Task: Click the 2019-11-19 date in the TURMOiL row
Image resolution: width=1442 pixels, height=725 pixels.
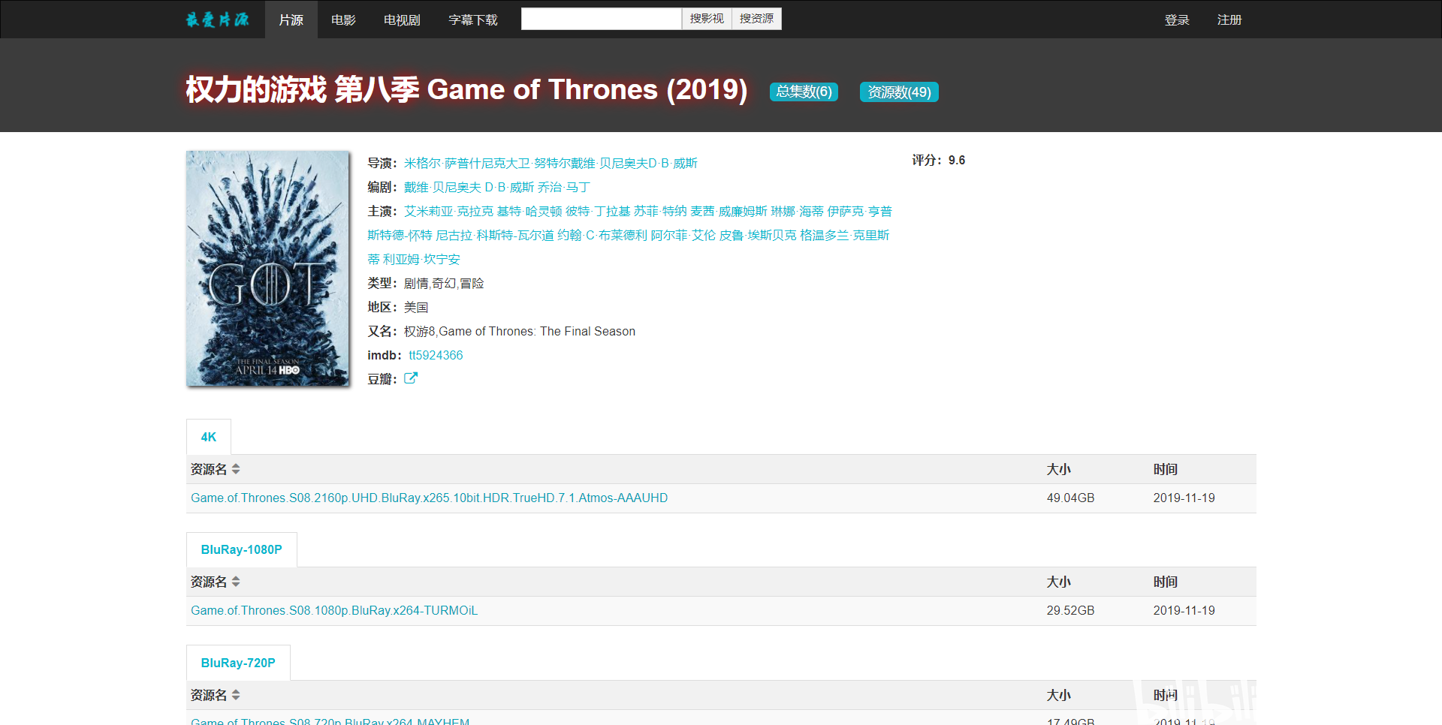Action: (1184, 610)
